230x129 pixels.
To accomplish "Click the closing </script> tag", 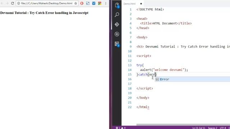I will pos(144,89).
